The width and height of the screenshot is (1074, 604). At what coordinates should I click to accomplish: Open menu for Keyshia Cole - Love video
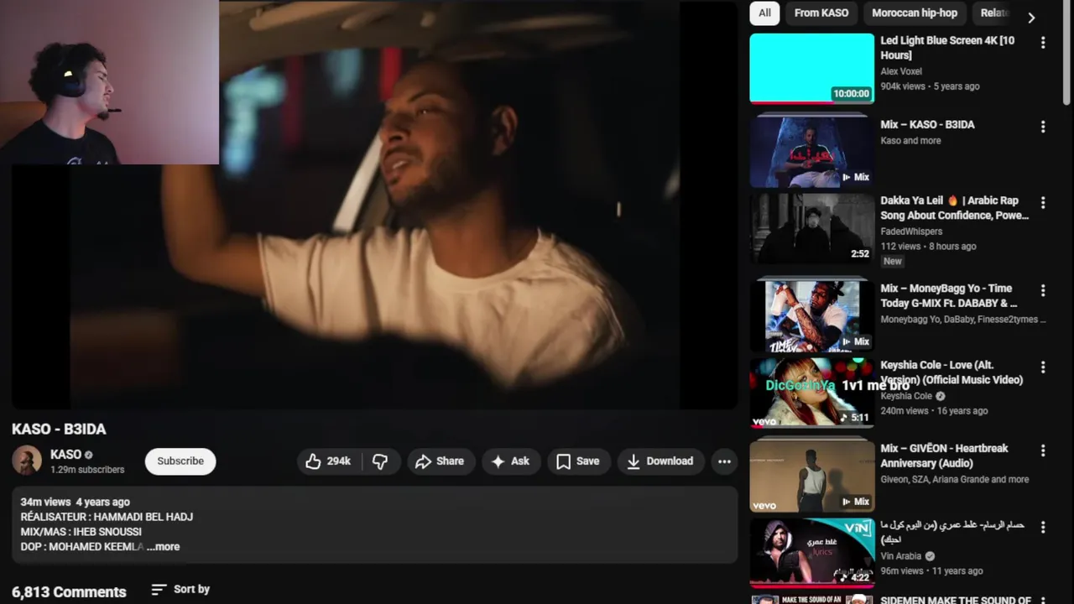1043,367
